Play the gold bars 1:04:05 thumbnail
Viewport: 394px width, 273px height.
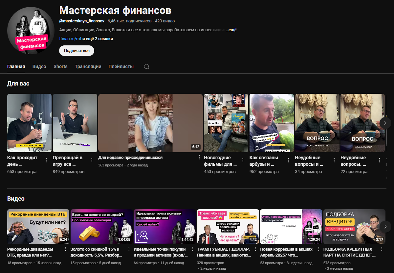point(101,227)
